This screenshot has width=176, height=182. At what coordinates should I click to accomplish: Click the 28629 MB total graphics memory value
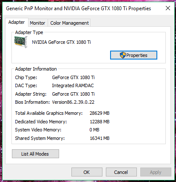coord(99,113)
